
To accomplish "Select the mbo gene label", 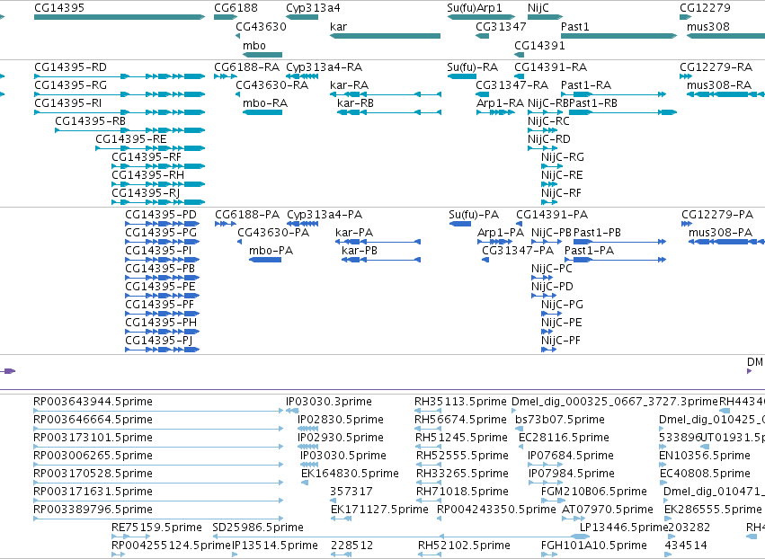I will click(x=254, y=45).
